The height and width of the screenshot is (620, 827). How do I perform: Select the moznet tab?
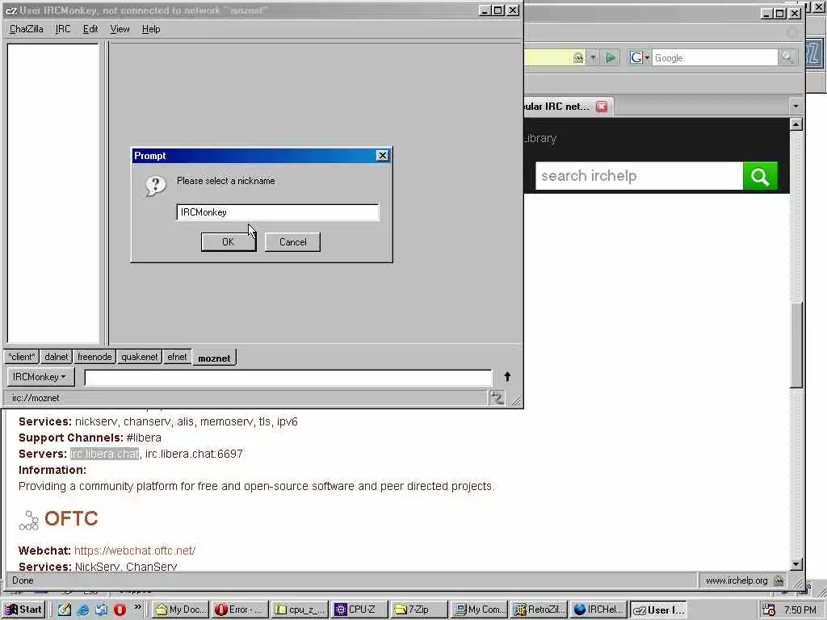coord(214,358)
